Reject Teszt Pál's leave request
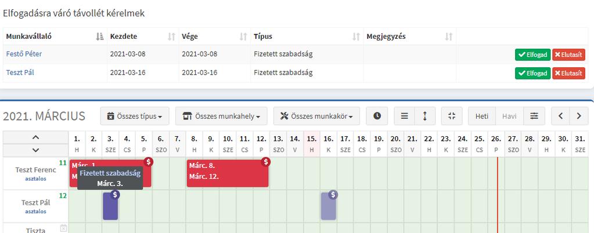 point(568,73)
